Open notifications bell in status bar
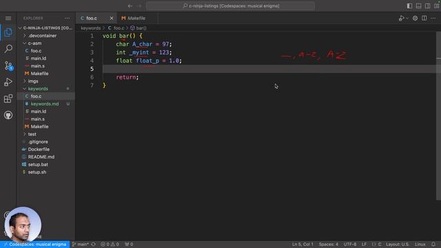Viewport: 441px width, 248px height. tap(433, 245)
